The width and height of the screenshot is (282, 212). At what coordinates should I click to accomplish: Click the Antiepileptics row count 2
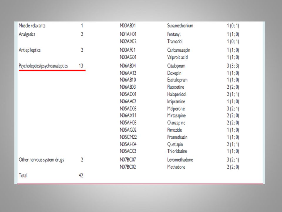(82, 50)
